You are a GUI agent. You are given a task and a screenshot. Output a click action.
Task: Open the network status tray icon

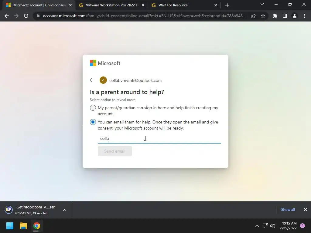pos(265,226)
